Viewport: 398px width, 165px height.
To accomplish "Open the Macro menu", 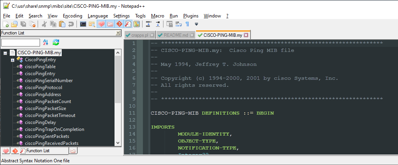I will point(158,16).
